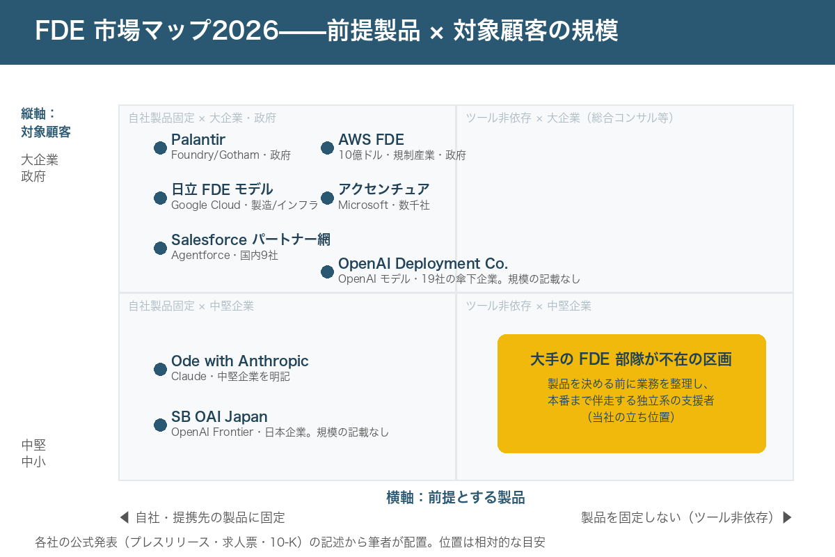The image size is (835, 557).
Task: Click the yellow box title 大手の FDE 部隊が不在の区画
Action: (631, 359)
